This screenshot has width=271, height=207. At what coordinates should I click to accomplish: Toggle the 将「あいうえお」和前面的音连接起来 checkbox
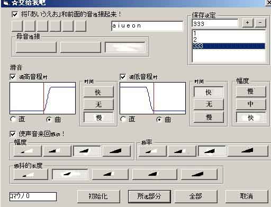[x=15, y=14]
